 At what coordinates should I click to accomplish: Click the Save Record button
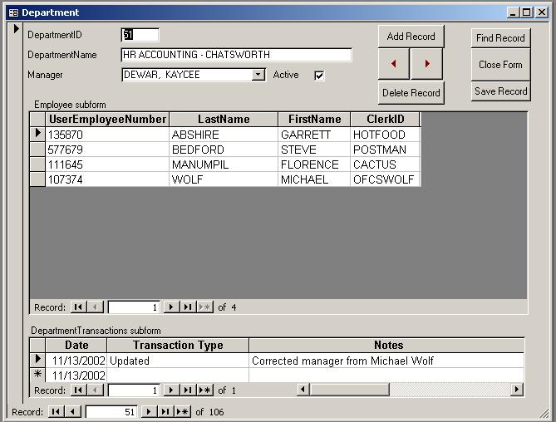tap(500, 91)
